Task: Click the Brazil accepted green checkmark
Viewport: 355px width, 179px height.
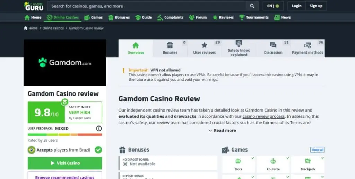Action: (x=98, y=150)
